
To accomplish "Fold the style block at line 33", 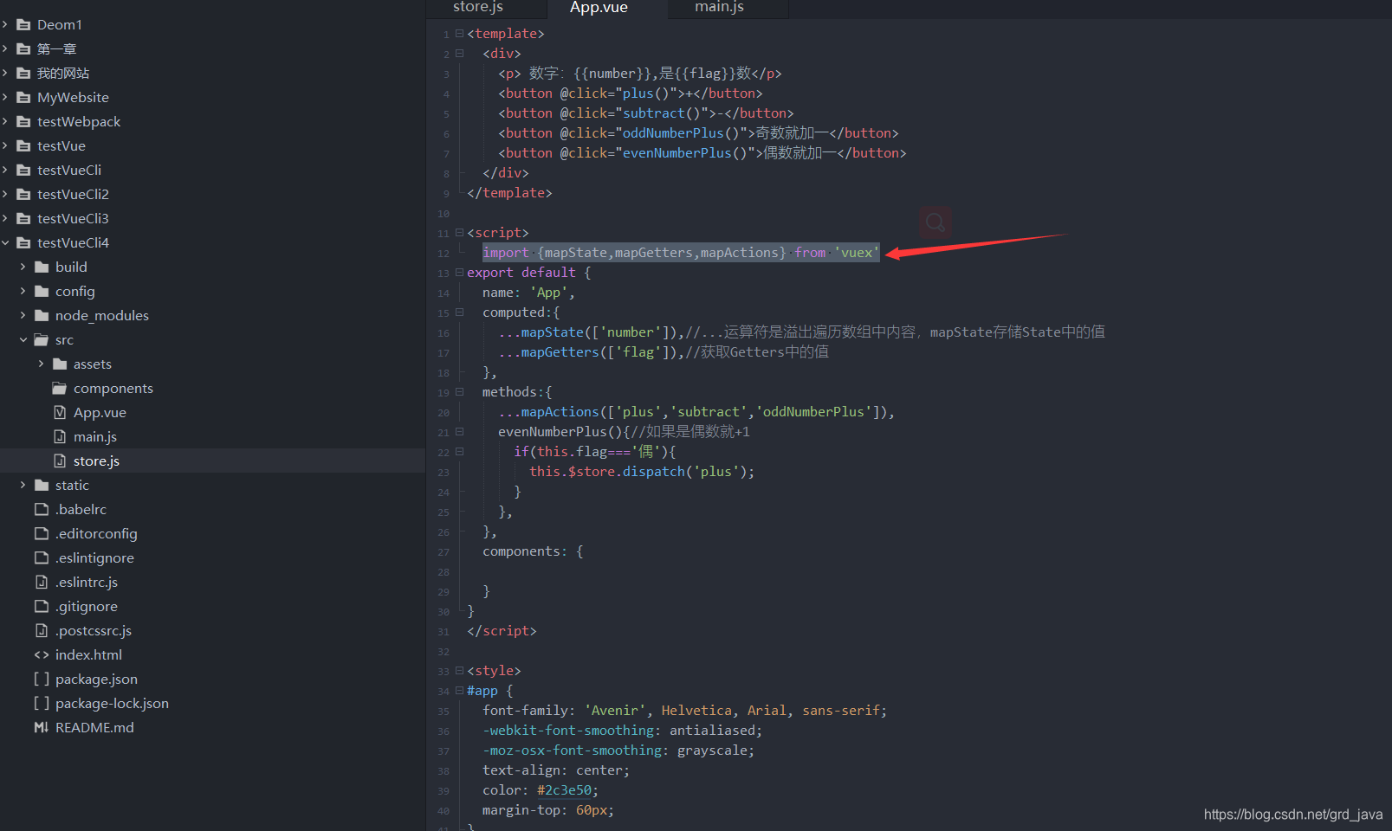I will click(x=460, y=671).
